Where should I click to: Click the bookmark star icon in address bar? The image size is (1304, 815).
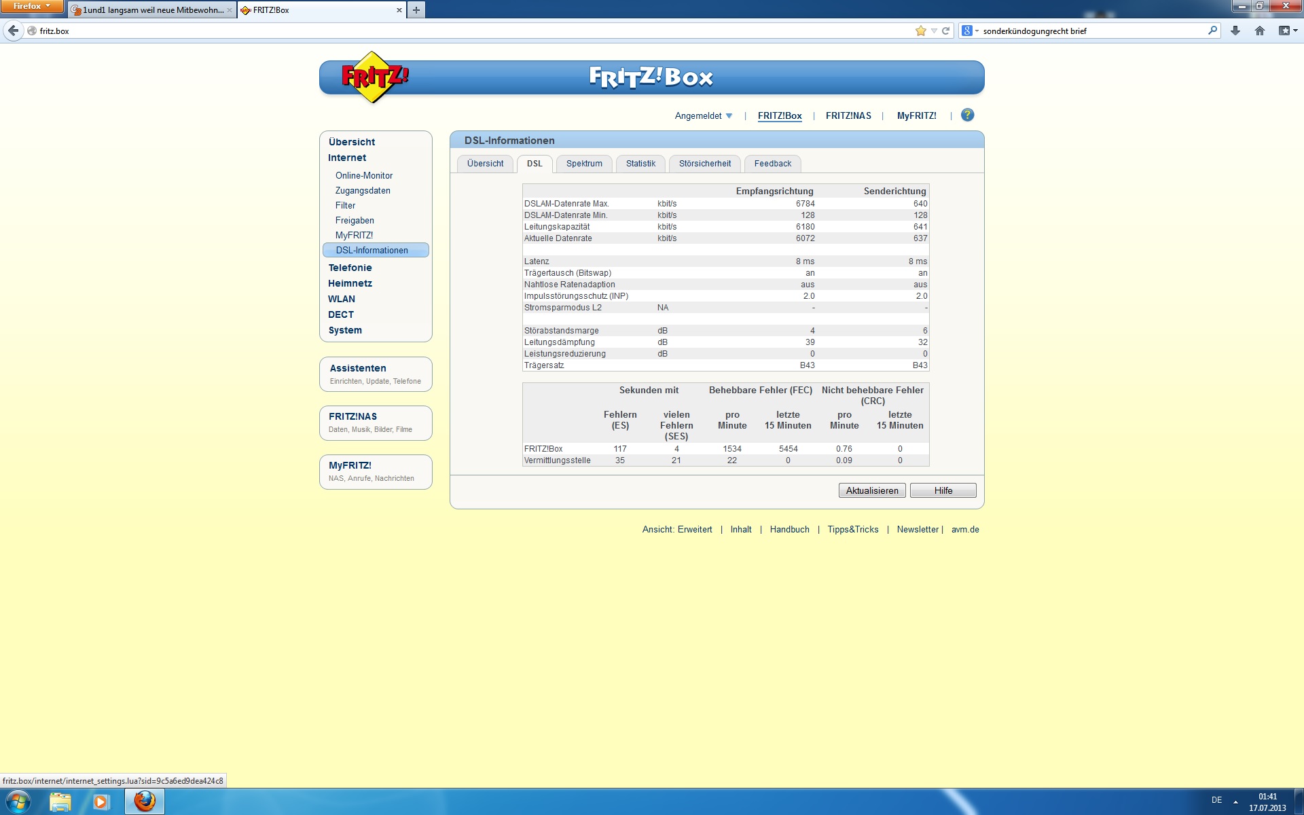point(920,31)
